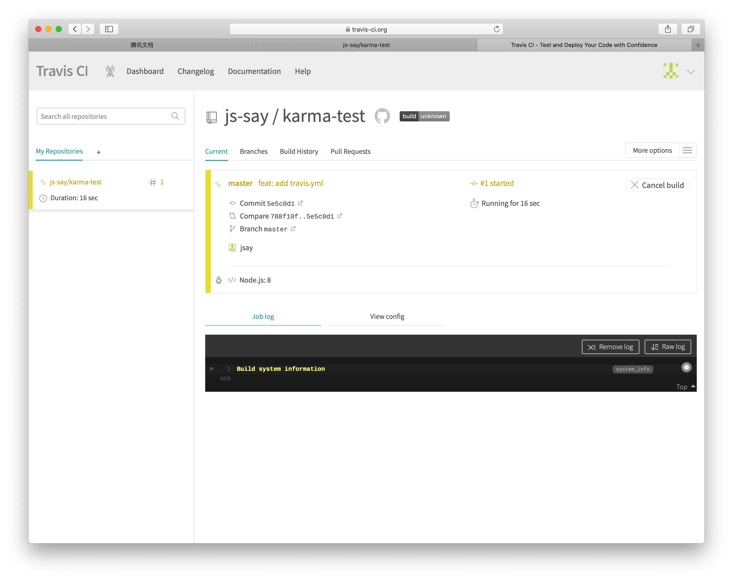Open Documentation in the navigation
Screen dimensions: 733x581
254,71
